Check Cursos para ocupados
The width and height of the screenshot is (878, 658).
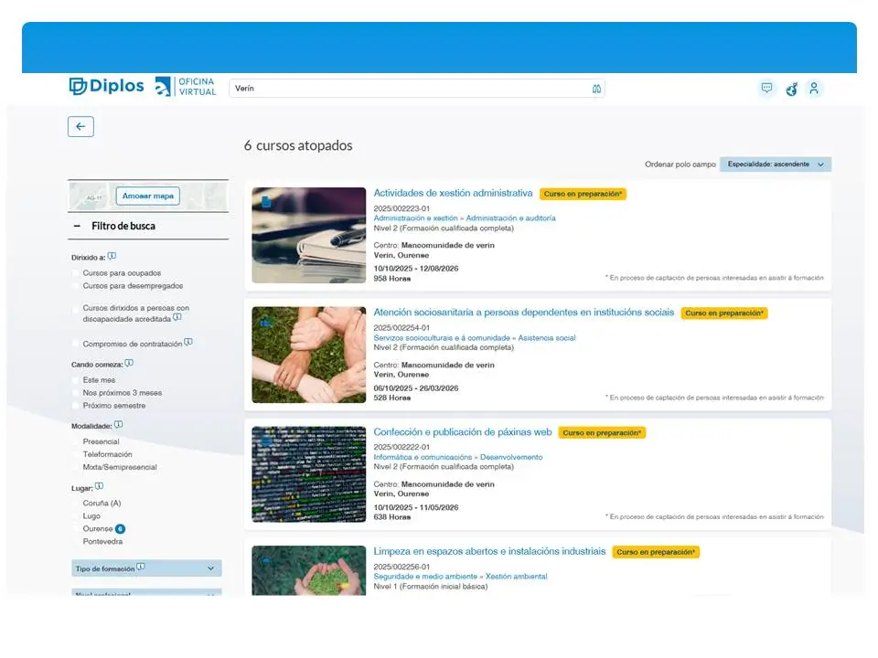coord(76,273)
